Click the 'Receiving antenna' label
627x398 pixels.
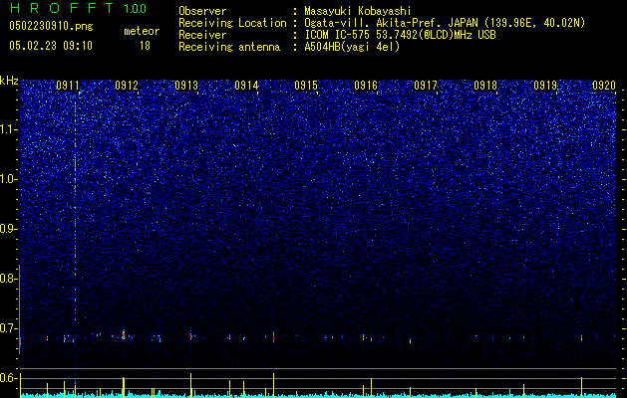coord(229,47)
